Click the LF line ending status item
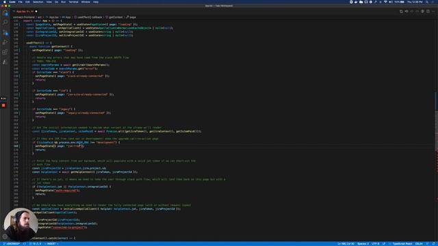The width and height of the screenshot is (438, 246). [384, 244]
